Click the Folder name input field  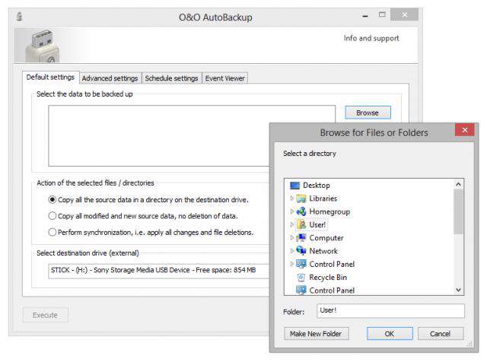click(x=390, y=311)
